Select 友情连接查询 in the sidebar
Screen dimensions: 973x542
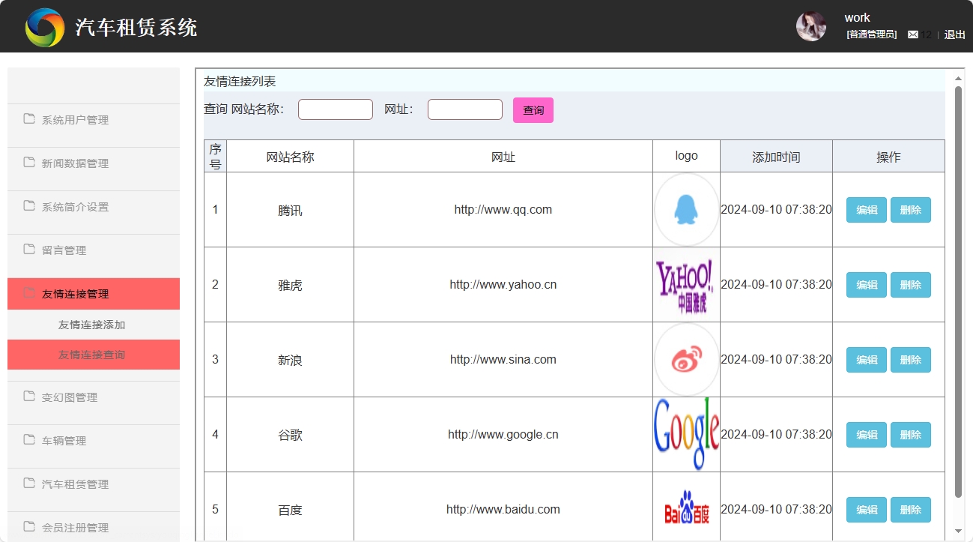click(x=93, y=355)
